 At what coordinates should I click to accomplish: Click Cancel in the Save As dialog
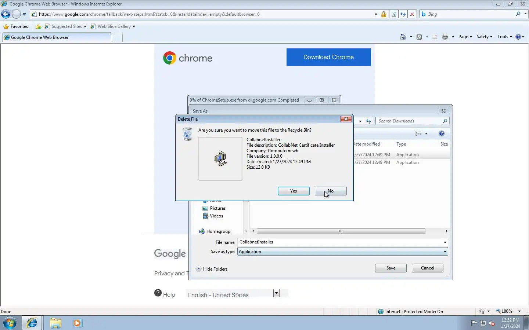(428, 268)
